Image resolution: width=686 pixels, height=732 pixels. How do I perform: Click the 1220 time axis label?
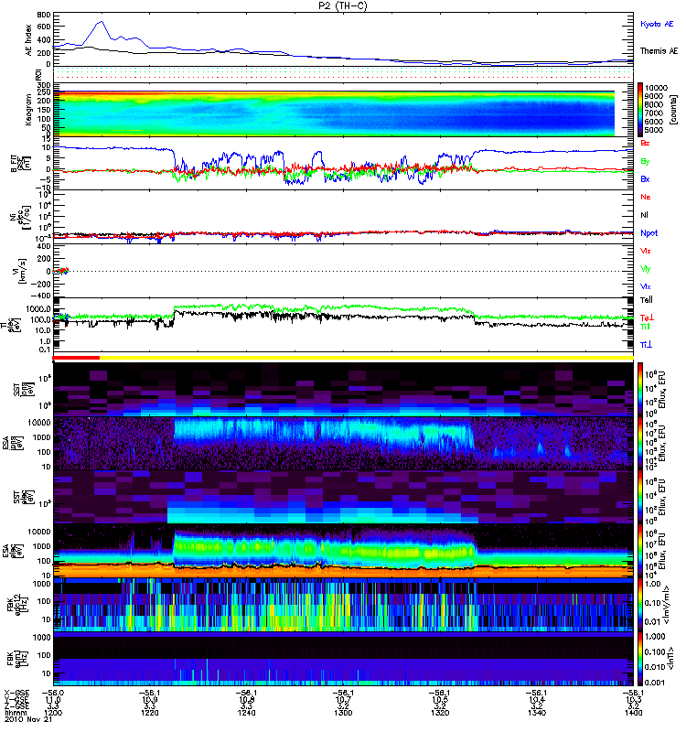pos(150,713)
